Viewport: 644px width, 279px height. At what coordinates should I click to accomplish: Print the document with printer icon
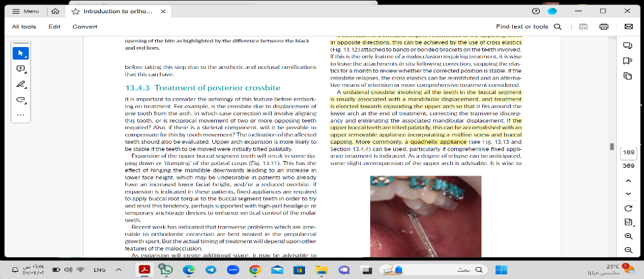click(604, 27)
